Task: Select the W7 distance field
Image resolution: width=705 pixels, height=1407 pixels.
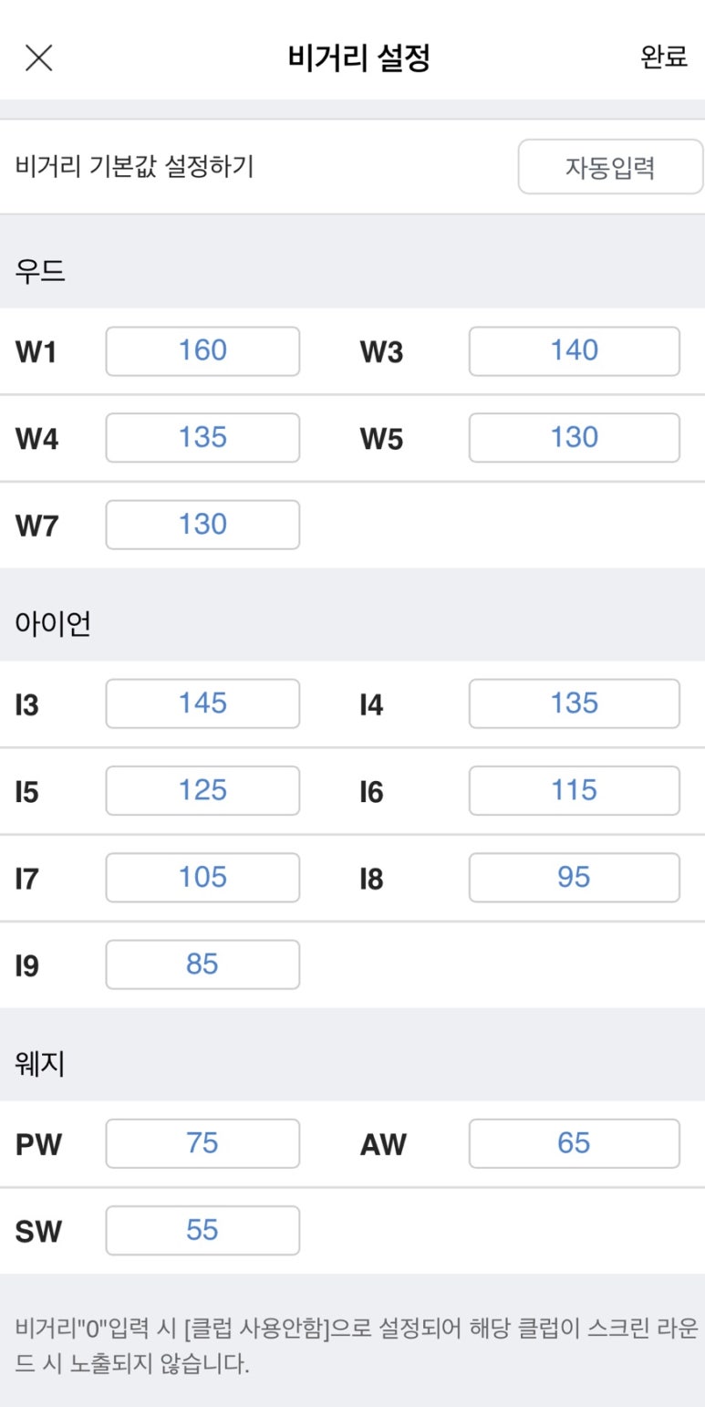Action: 202,525
